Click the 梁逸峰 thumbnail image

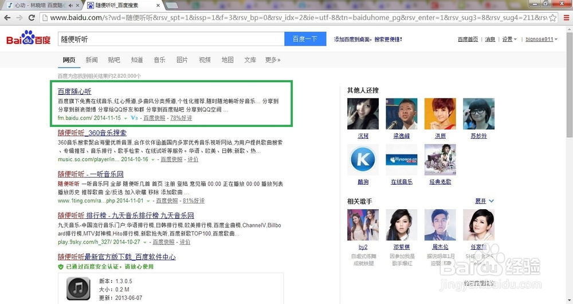pyautogui.click(x=402, y=114)
